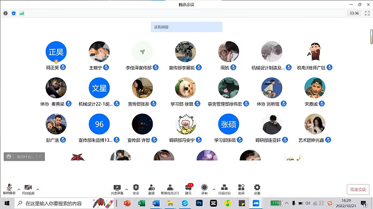
Task: Open the share screen option
Action: pos(117,189)
